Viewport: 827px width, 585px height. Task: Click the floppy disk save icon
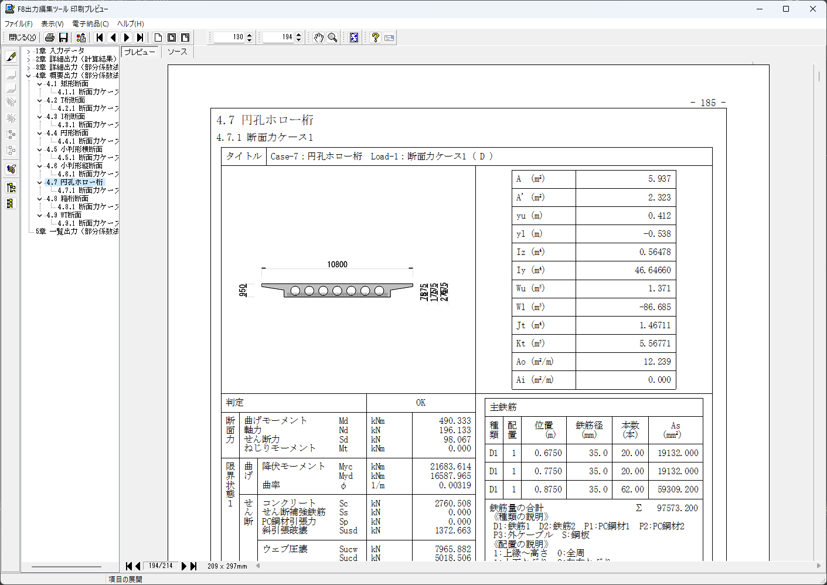tap(63, 38)
